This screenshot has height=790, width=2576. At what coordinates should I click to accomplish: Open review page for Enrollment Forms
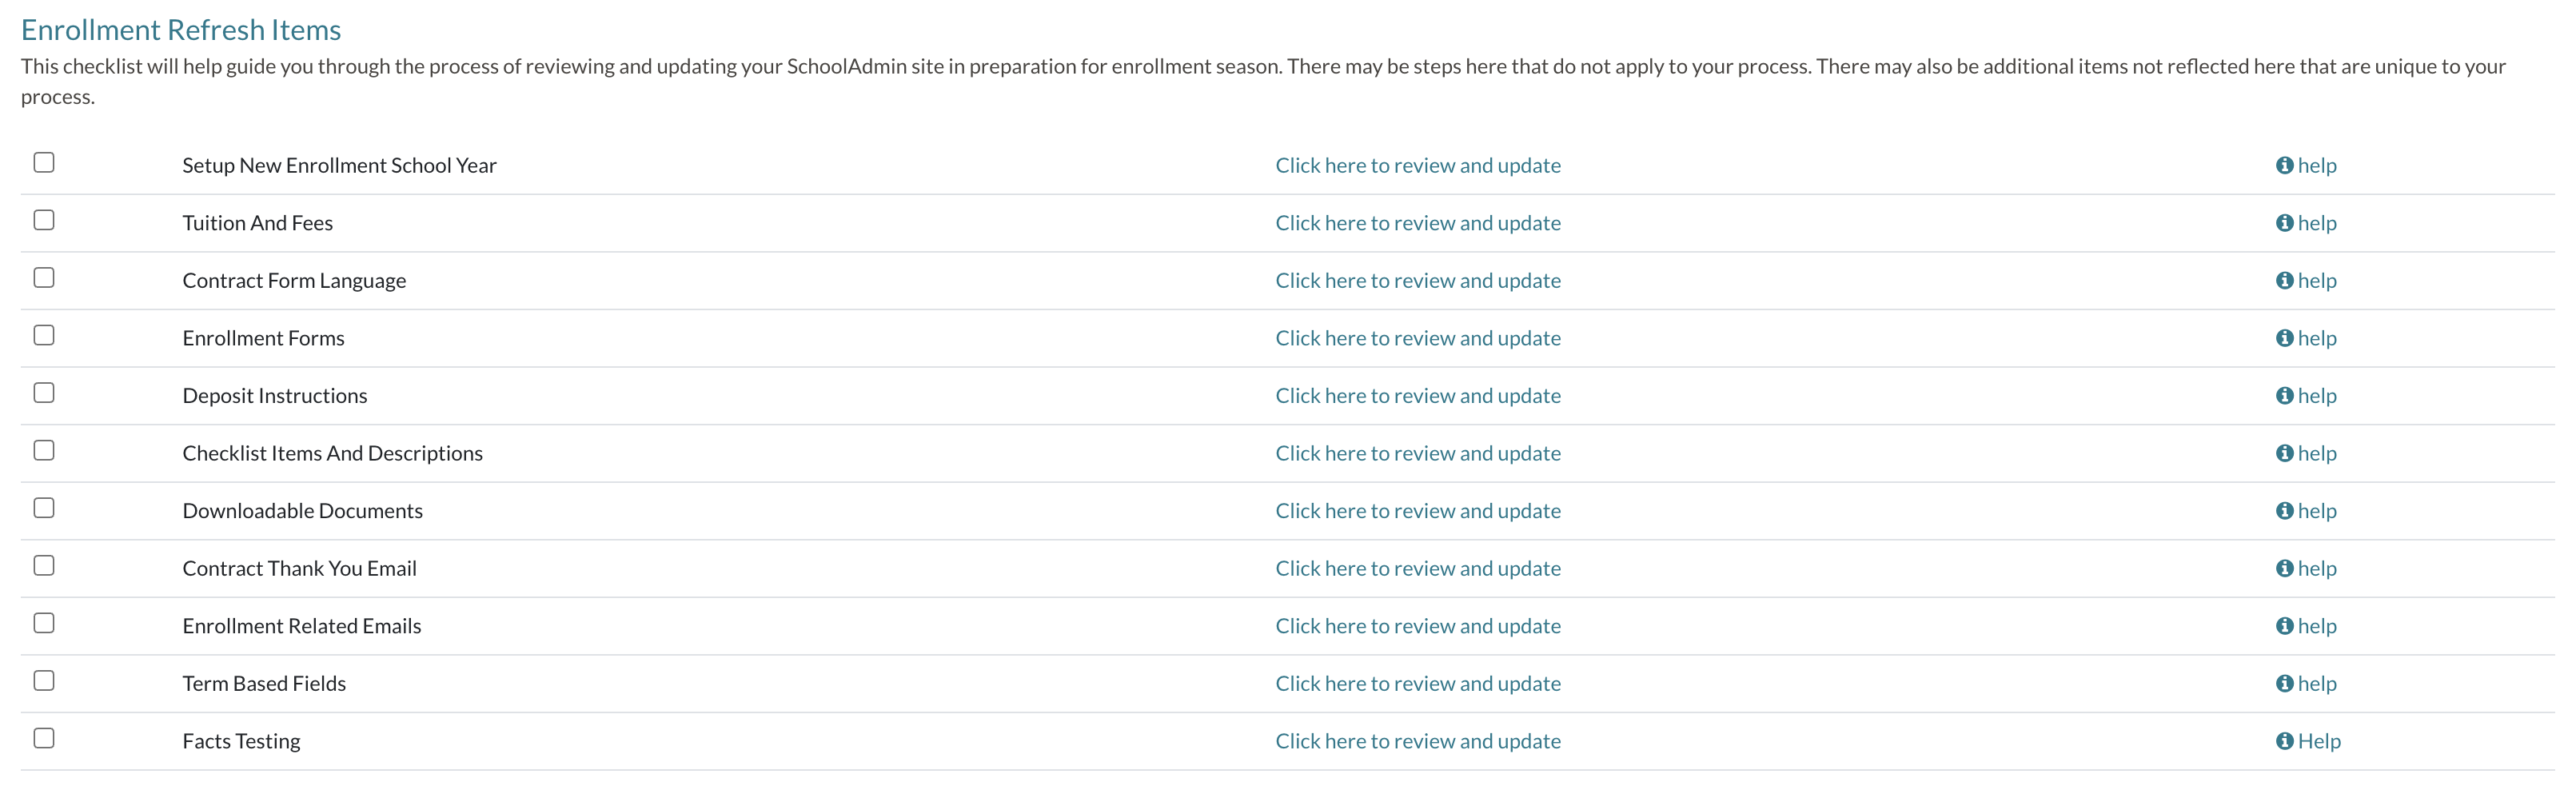click(1417, 337)
